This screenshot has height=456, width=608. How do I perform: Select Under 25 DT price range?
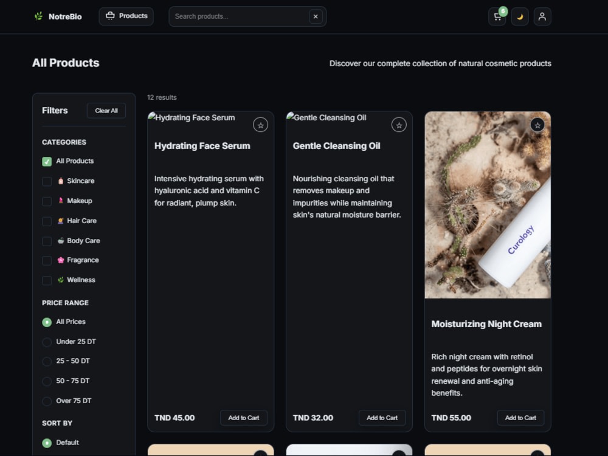pos(47,342)
